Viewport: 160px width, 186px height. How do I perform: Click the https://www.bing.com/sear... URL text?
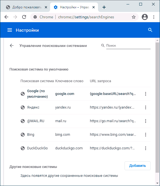[x=113, y=135]
